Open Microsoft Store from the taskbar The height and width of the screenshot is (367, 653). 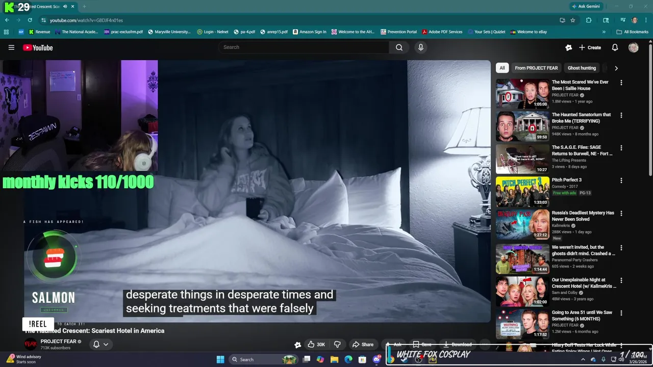362,359
